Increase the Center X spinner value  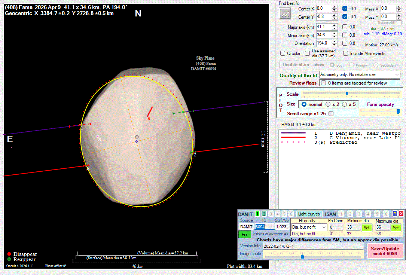(x=335, y=7)
